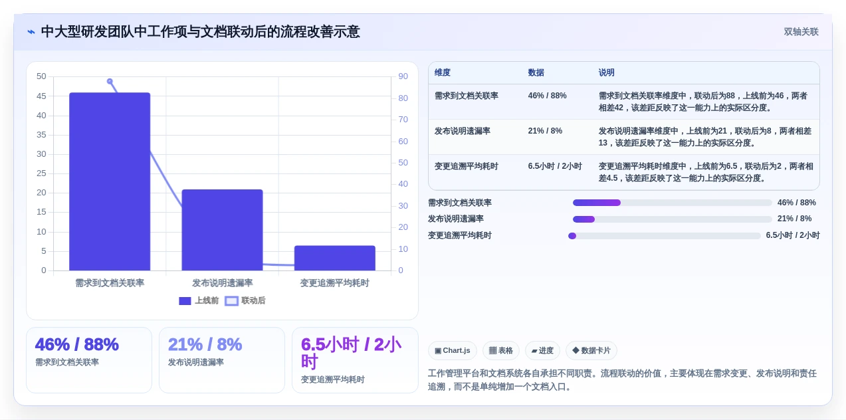Click the 双轴关联 label in header

(801, 32)
